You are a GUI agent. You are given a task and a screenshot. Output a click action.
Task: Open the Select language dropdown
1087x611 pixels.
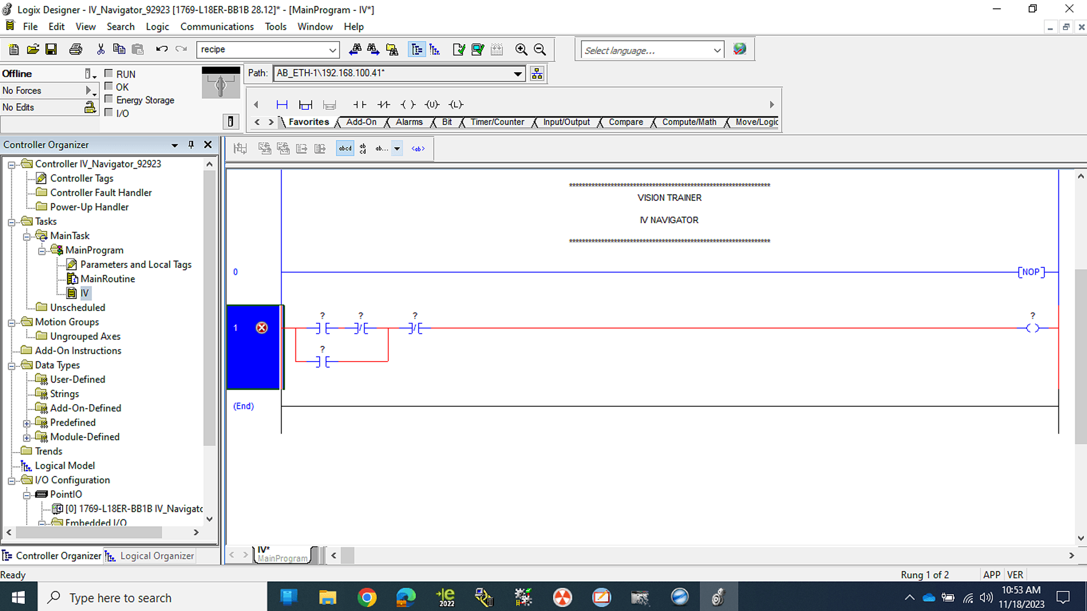point(717,50)
